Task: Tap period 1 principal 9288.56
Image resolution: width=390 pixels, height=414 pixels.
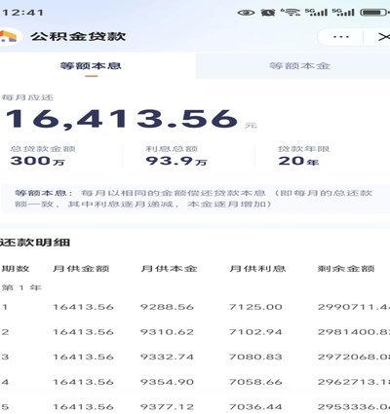Action: (x=167, y=307)
